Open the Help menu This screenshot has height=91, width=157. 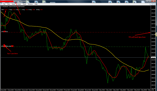point(36,4)
